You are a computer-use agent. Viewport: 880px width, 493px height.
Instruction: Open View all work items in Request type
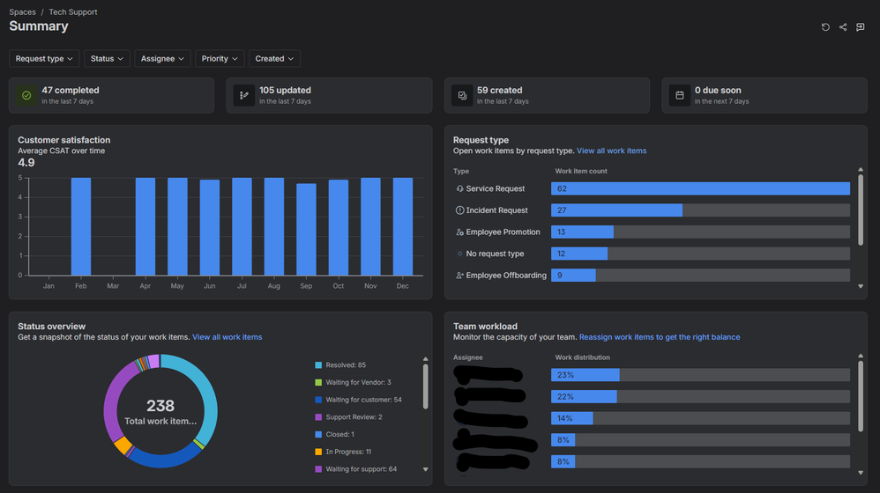click(x=612, y=151)
